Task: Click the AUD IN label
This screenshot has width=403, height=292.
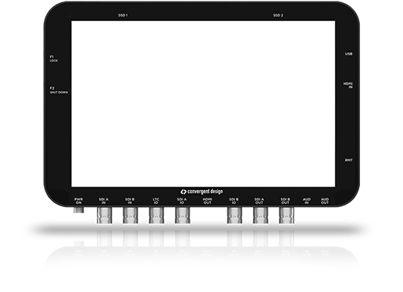Action: point(307,201)
